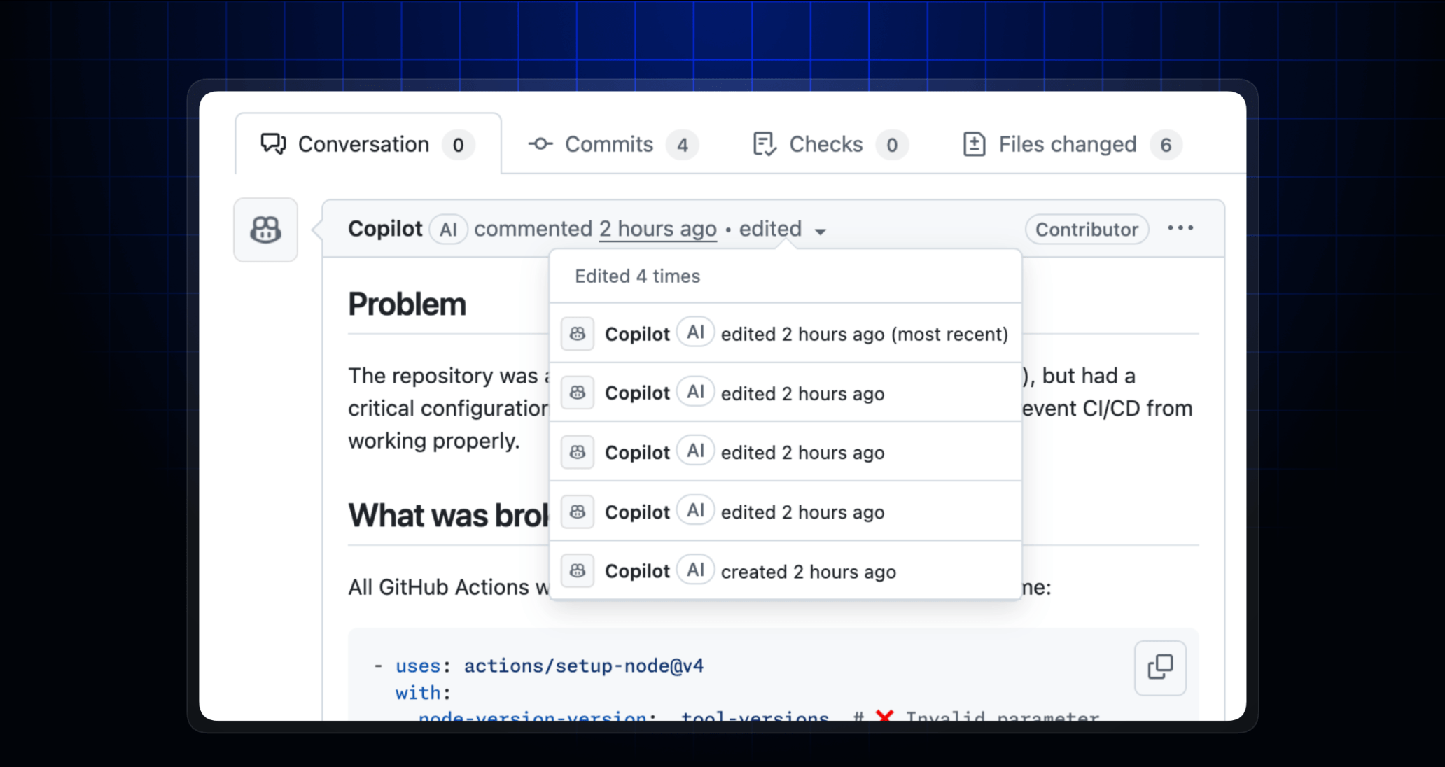This screenshot has height=767, width=1445.
Task: Select the most recent edit entry
Action: [x=786, y=334]
